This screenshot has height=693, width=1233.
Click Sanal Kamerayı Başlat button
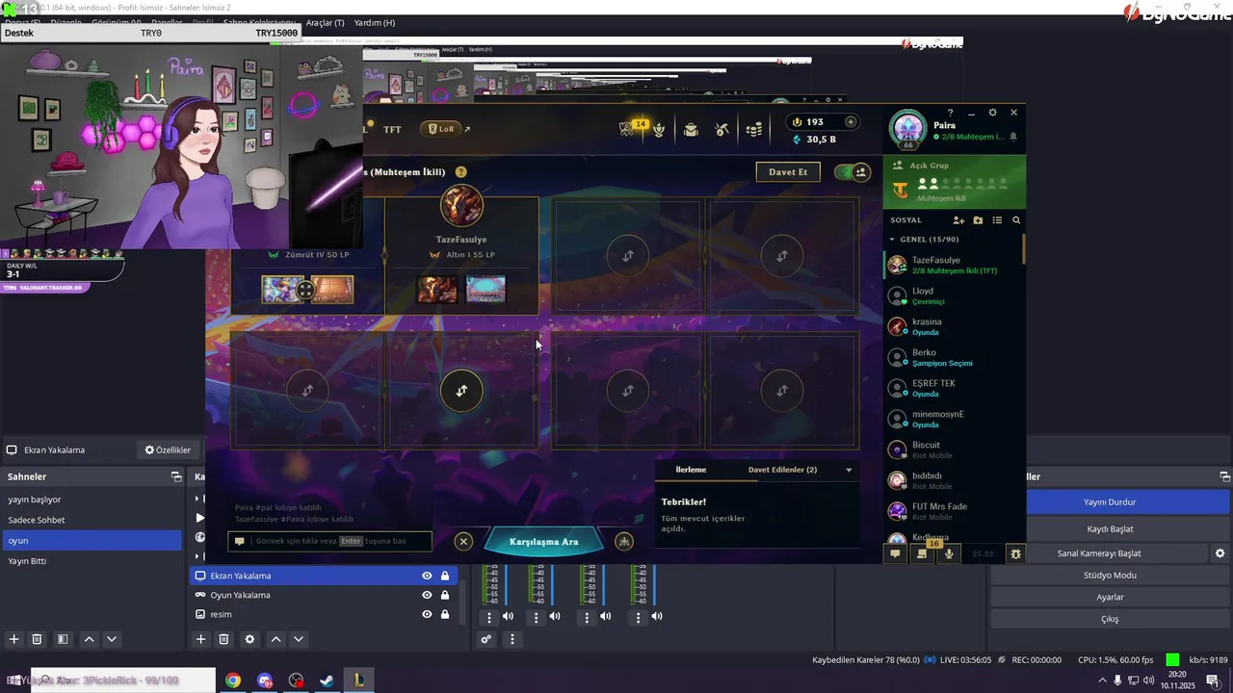pos(1099,553)
